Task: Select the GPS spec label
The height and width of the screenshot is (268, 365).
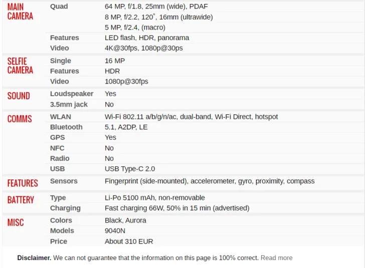Action: coord(57,137)
